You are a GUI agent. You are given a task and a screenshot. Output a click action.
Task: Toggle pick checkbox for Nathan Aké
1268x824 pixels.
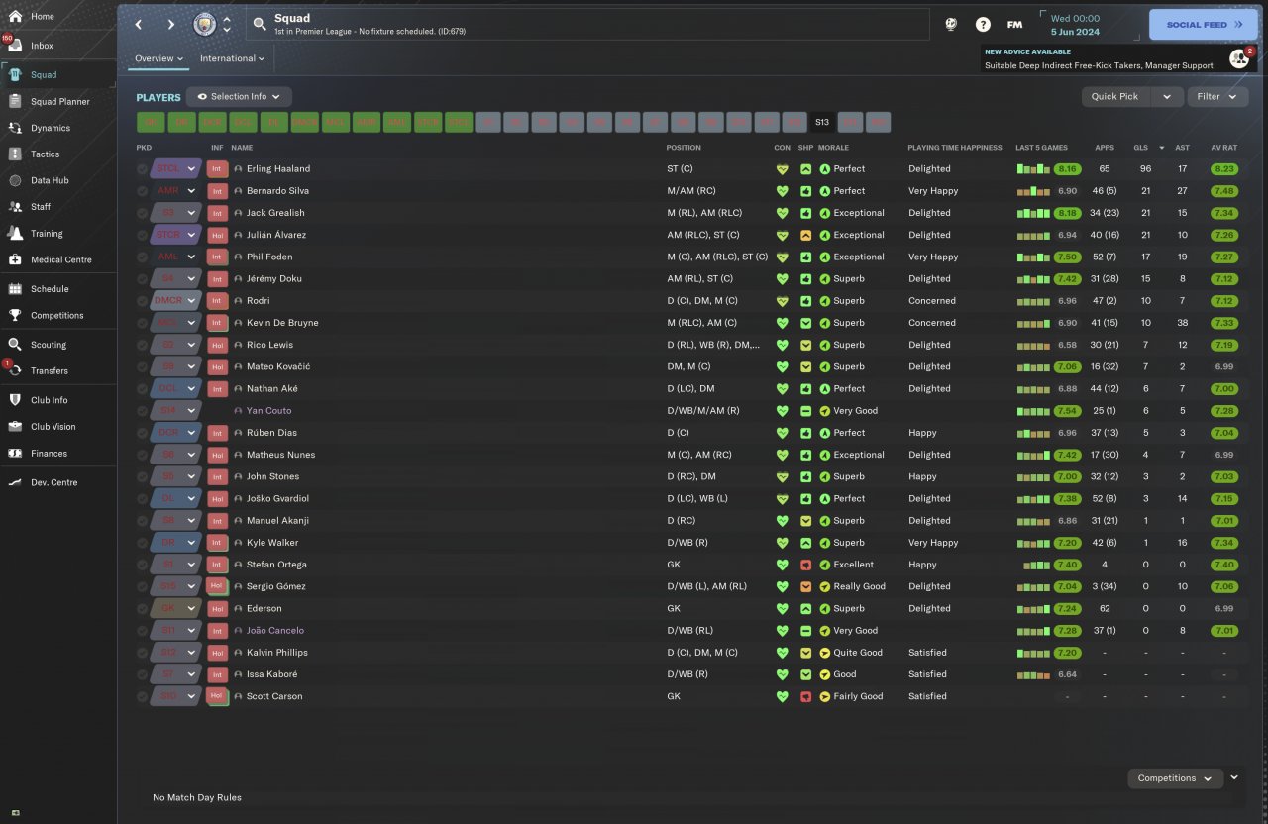pyautogui.click(x=143, y=388)
